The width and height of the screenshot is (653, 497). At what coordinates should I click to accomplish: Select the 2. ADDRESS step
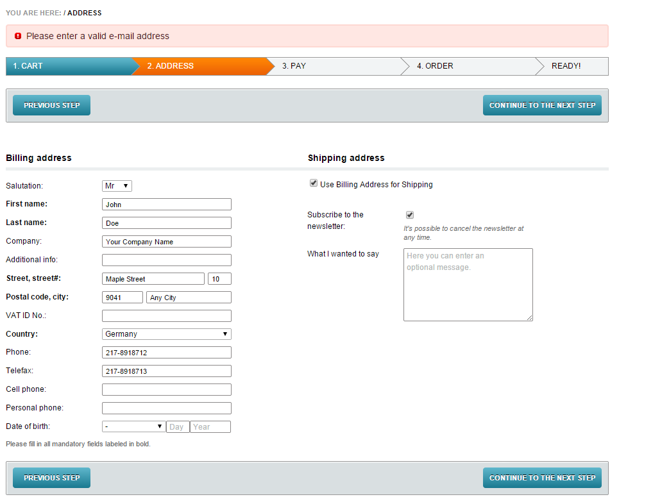(x=203, y=66)
